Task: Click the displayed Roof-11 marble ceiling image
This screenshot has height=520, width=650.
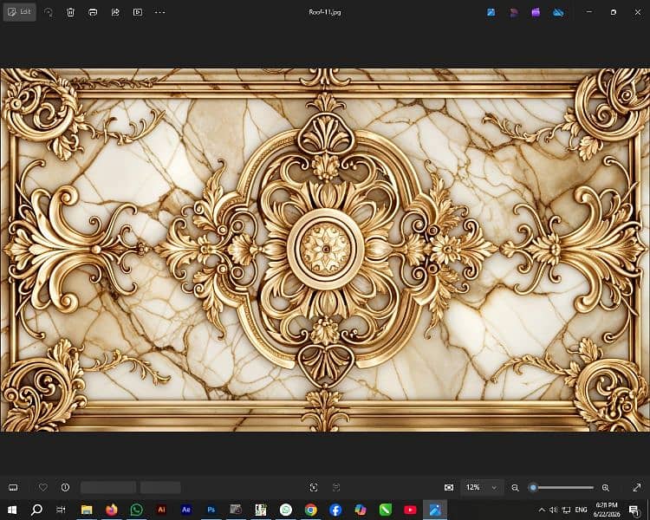Action: (x=325, y=250)
